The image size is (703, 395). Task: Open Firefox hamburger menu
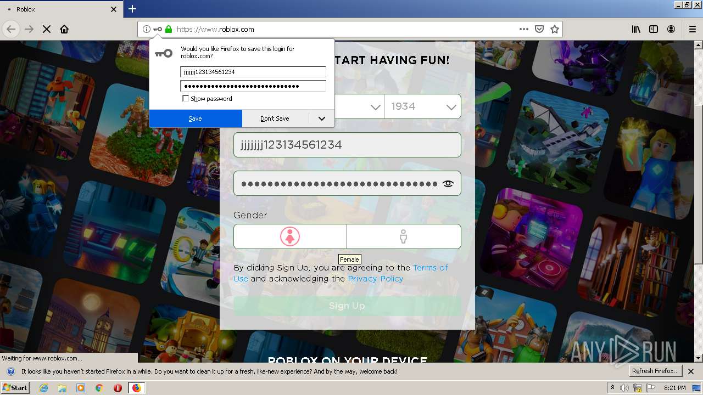[693, 29]
